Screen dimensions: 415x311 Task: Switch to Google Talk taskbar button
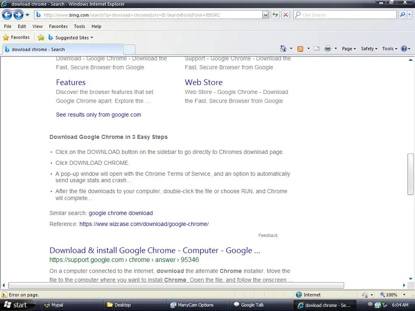pos(261,305)
